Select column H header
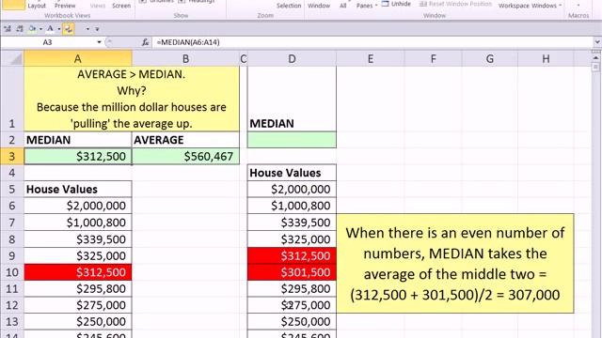Screen dimensions: 602x338 coord(546,58)
